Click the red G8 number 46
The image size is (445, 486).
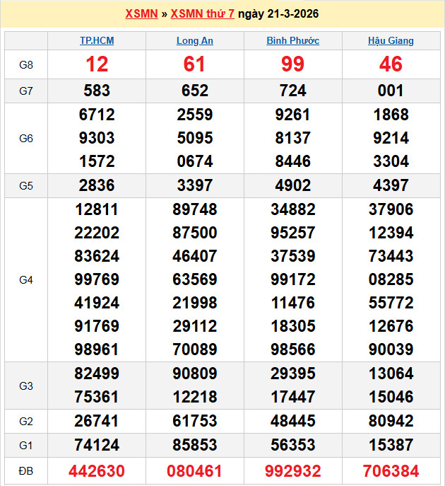click(391, 64)
